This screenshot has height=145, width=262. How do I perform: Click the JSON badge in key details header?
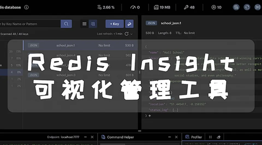click(x=151, y=23)
